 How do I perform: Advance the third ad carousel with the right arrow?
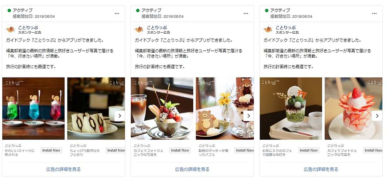[377, 116]
